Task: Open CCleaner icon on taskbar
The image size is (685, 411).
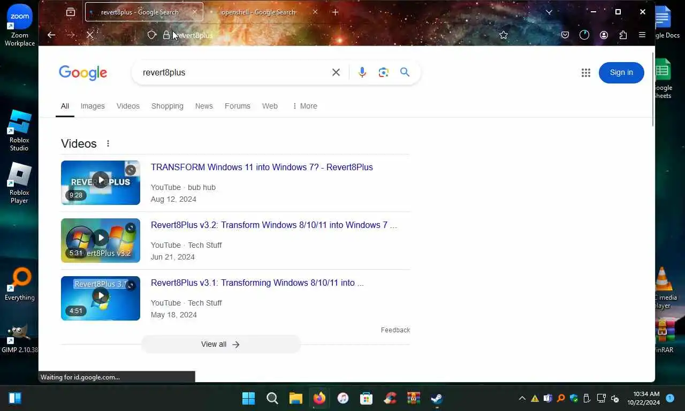Action: click(390, 398)
